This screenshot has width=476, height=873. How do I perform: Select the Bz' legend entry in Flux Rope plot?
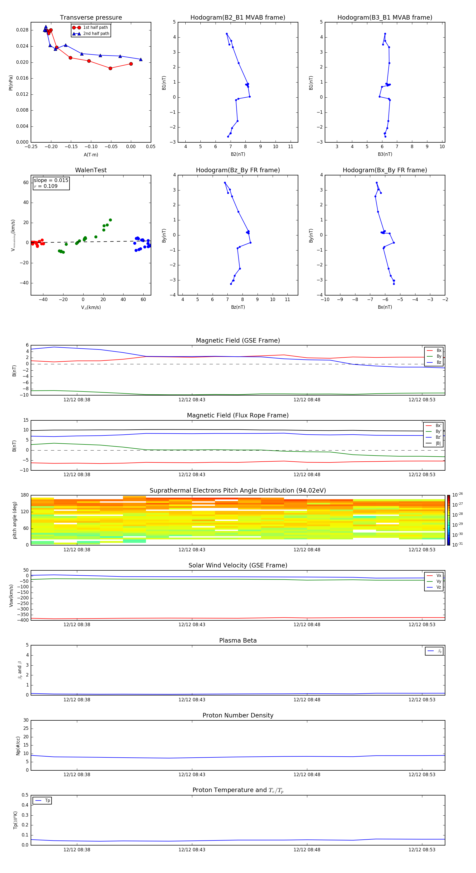(433, 438)
